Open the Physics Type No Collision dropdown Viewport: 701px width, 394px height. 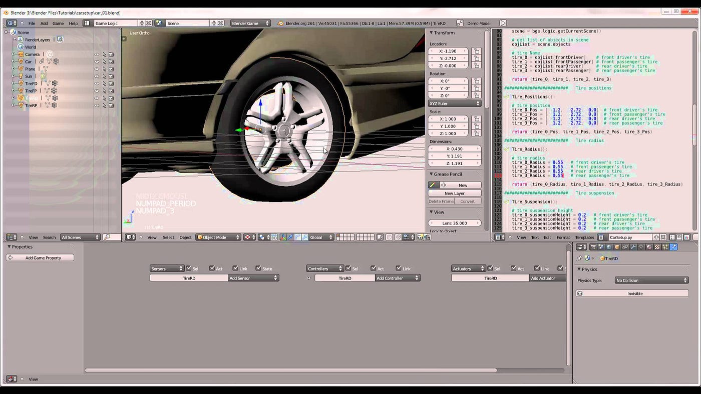tap(651, 280)
